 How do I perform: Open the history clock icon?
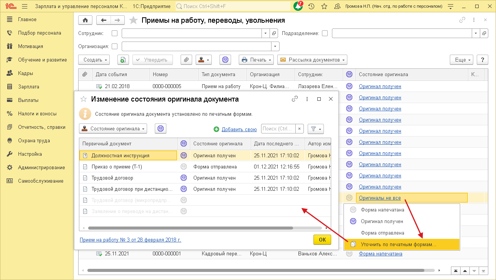click(x=311, y=6)
